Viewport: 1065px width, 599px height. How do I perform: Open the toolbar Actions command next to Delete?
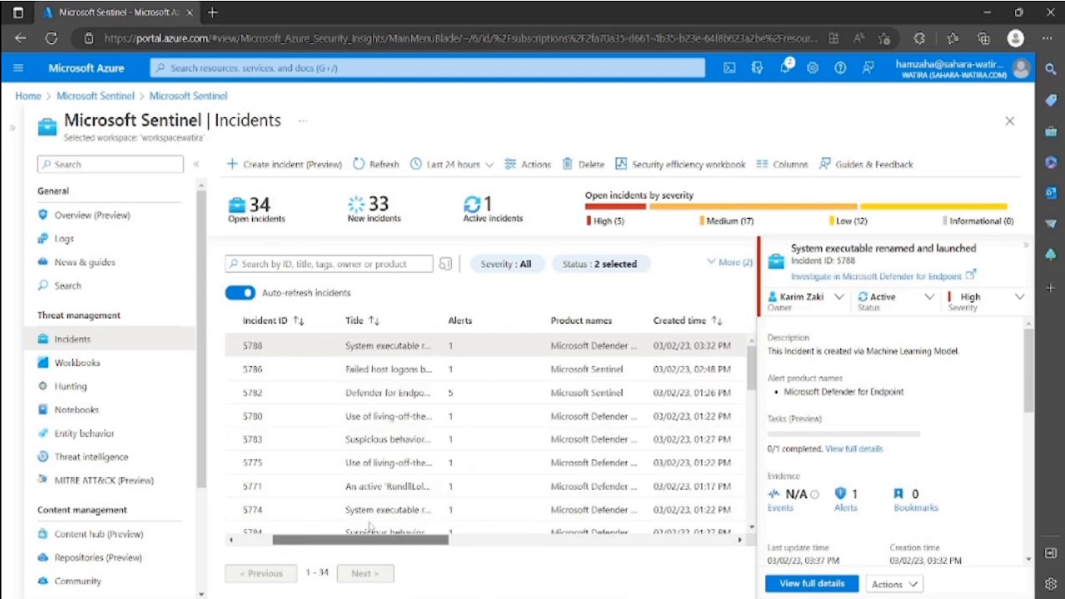click(528, 165)
